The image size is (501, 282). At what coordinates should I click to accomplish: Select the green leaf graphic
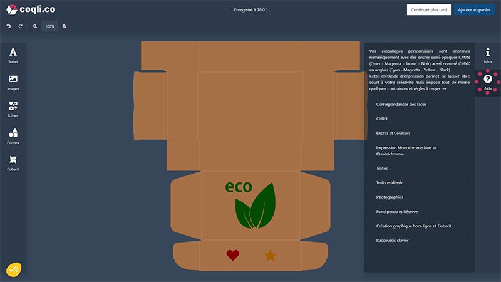(256, 206)
